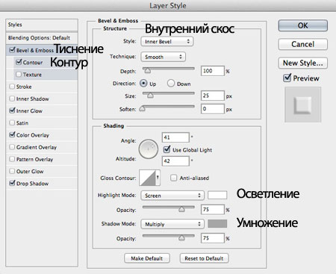Screen dimensions: 336x274
Task: Confirm with the OK button
Action: pos(302,25)
